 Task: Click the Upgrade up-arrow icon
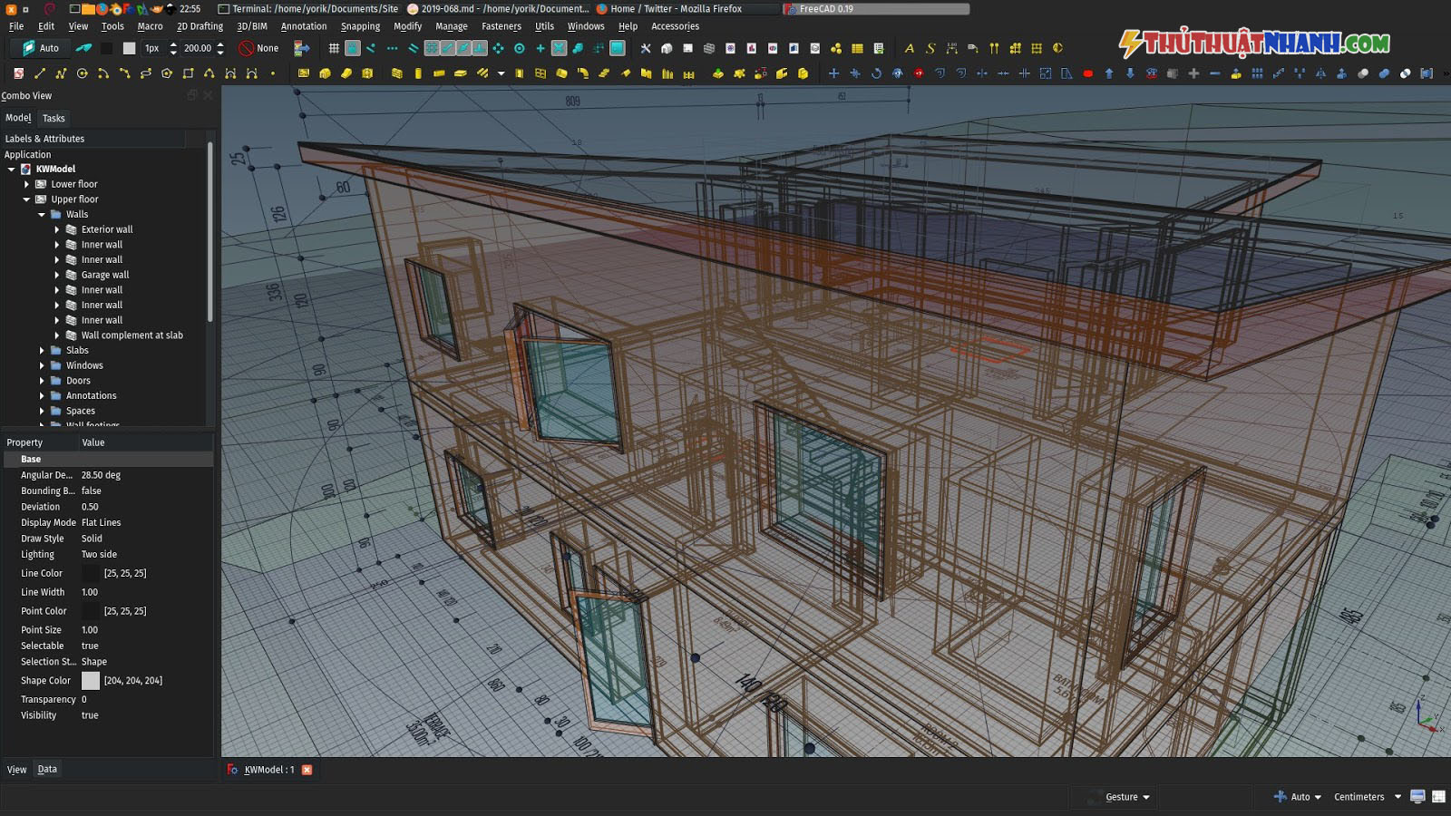tap(1109, 73)
